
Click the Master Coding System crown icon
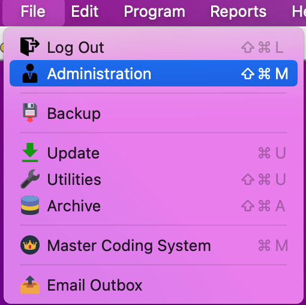click(x=30, y=245)
